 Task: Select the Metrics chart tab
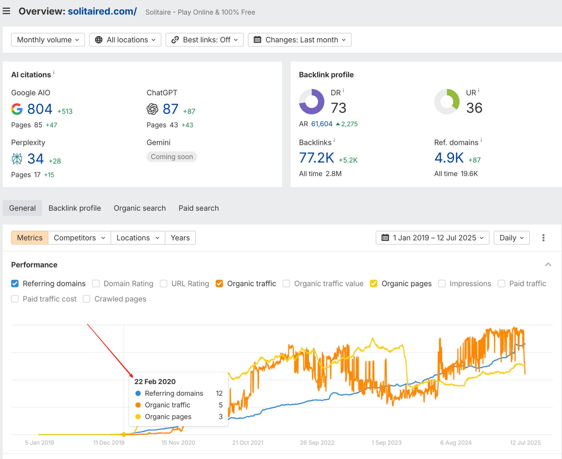(30, 238)
